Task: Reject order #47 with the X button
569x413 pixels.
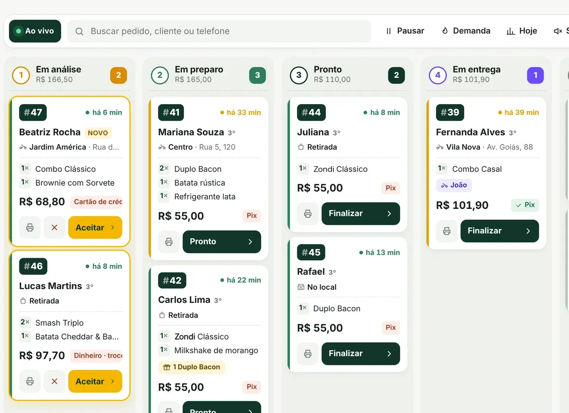Action: point(55,227)
